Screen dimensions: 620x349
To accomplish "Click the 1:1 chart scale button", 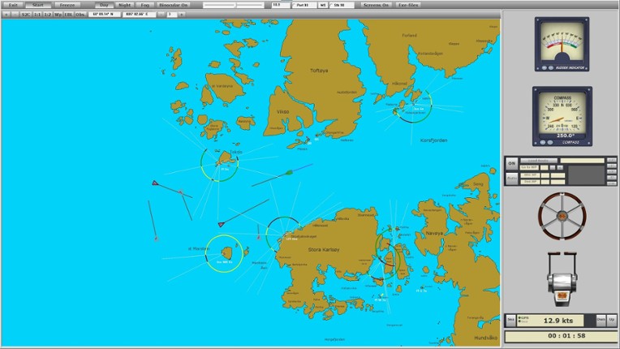I will (x=37, y=15).
